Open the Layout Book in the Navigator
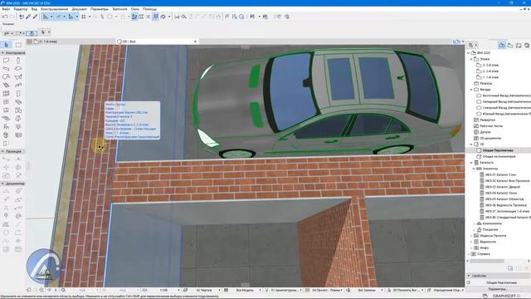 point(519,45)
